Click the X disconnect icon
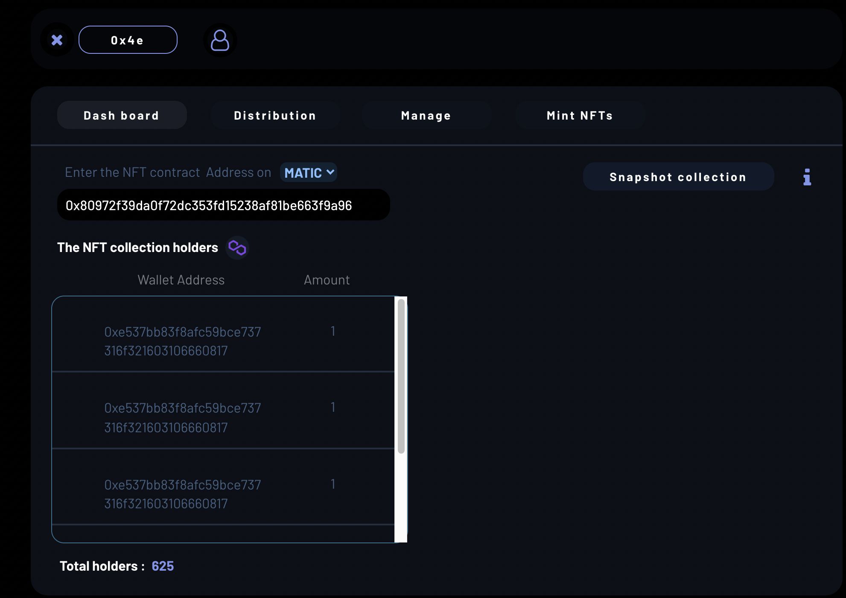The height and width of the screenshot is (598, 846). coord(57,40)
